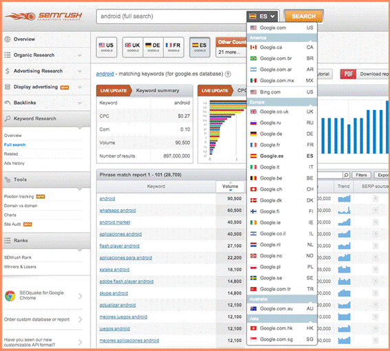Click the table search magnifier icon
Screen dimensions: 390x351
point(346,175)
